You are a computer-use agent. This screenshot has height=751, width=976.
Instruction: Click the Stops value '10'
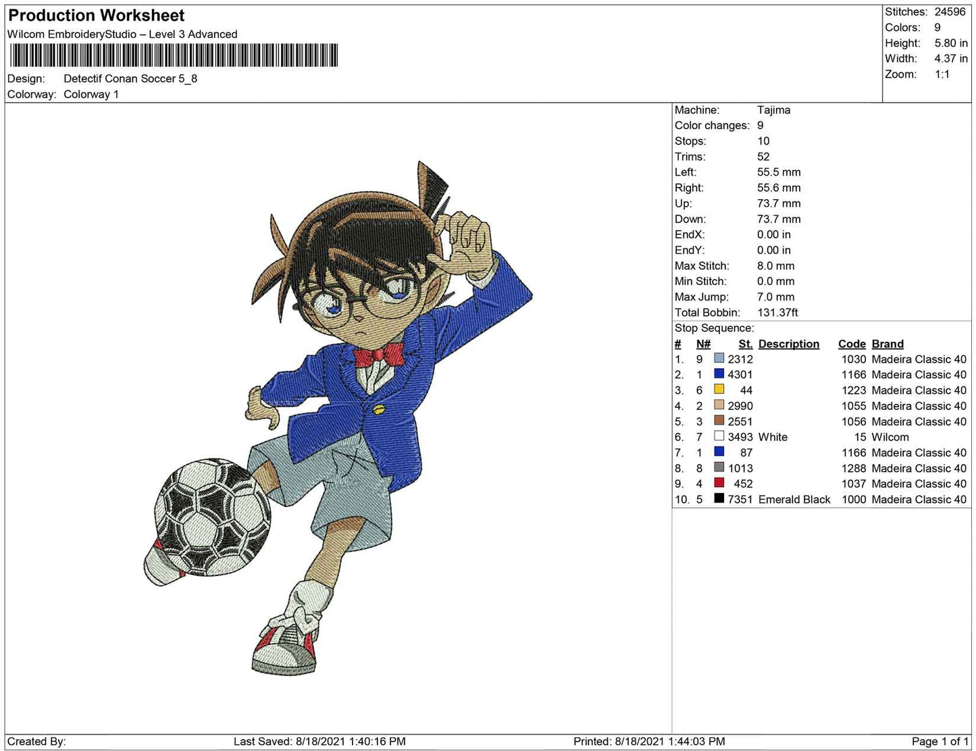[763, 141]
